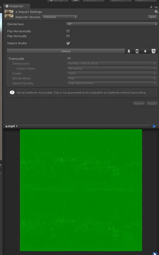The height and width of the screenshot is (255, 159).
Task: Click the Revert button
Action: 139,104
